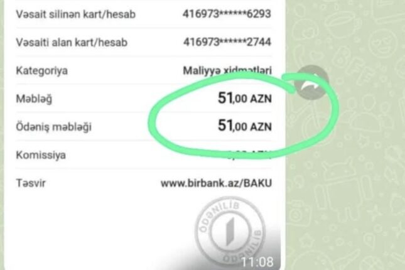The width and height of the screenshot is (405, 270).
Task: Select the Maliyyə xidmətləri category value
Action: [x=227, y=70]
